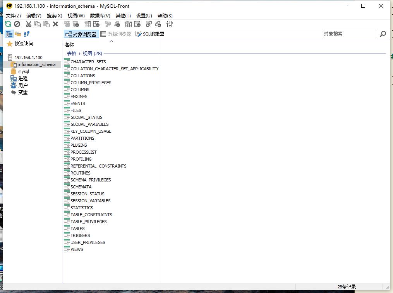Viewport: 393px width, 293px height.
Task: Click the star Quick Access icon
Action: (10, 44)
